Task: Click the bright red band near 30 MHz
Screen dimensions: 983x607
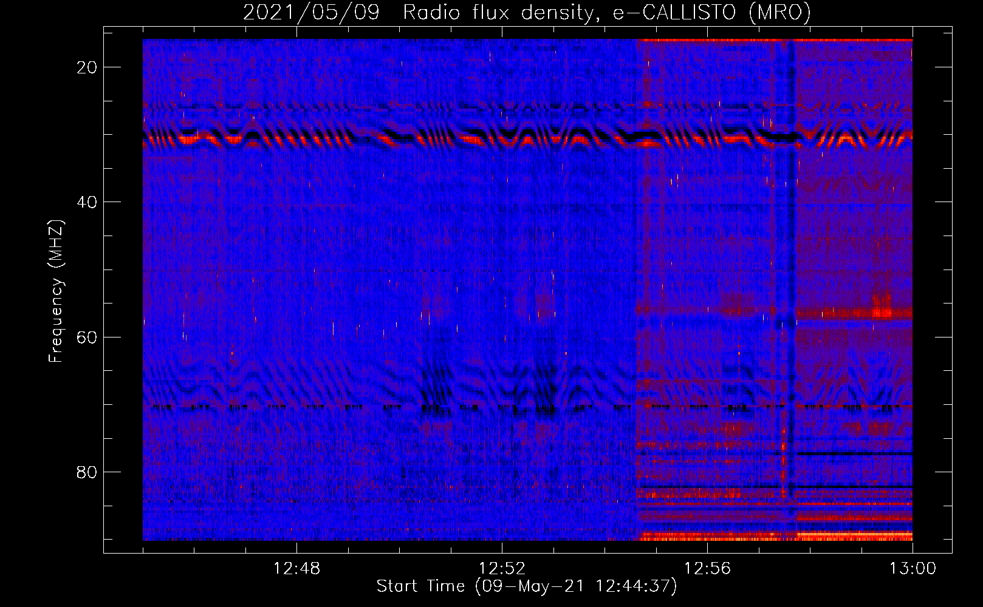Action: click(527, 140)
